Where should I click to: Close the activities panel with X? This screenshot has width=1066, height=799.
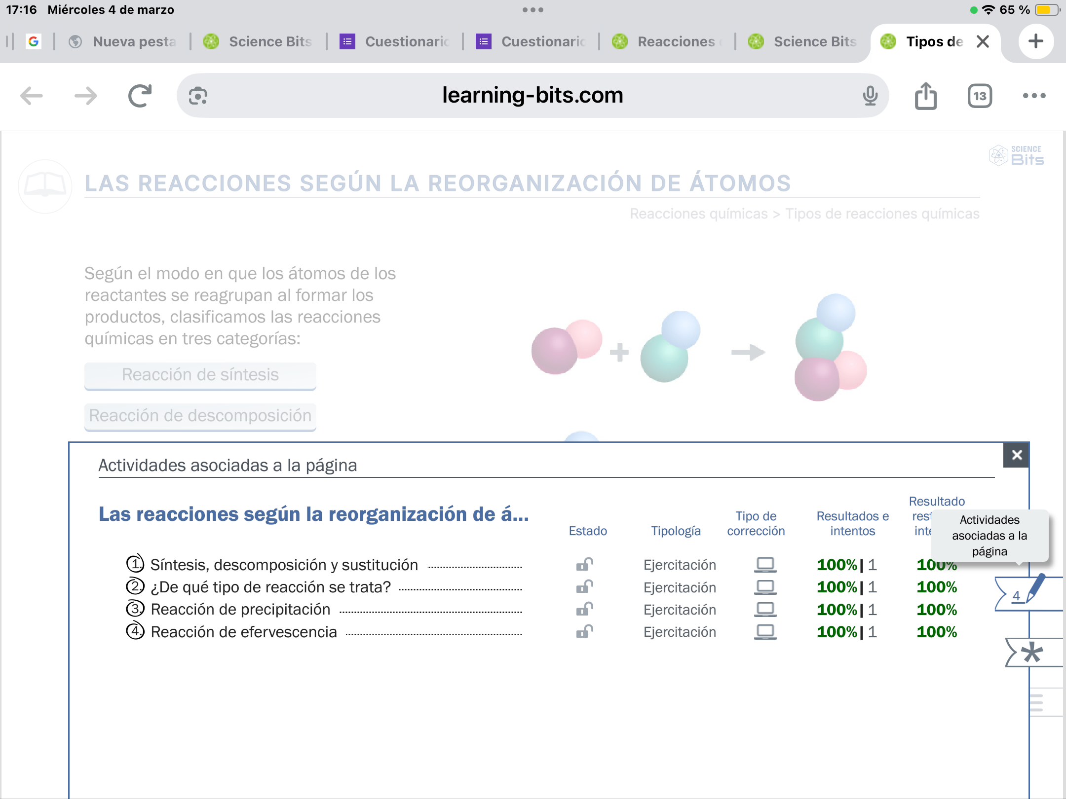click(x=1016, y=455)
